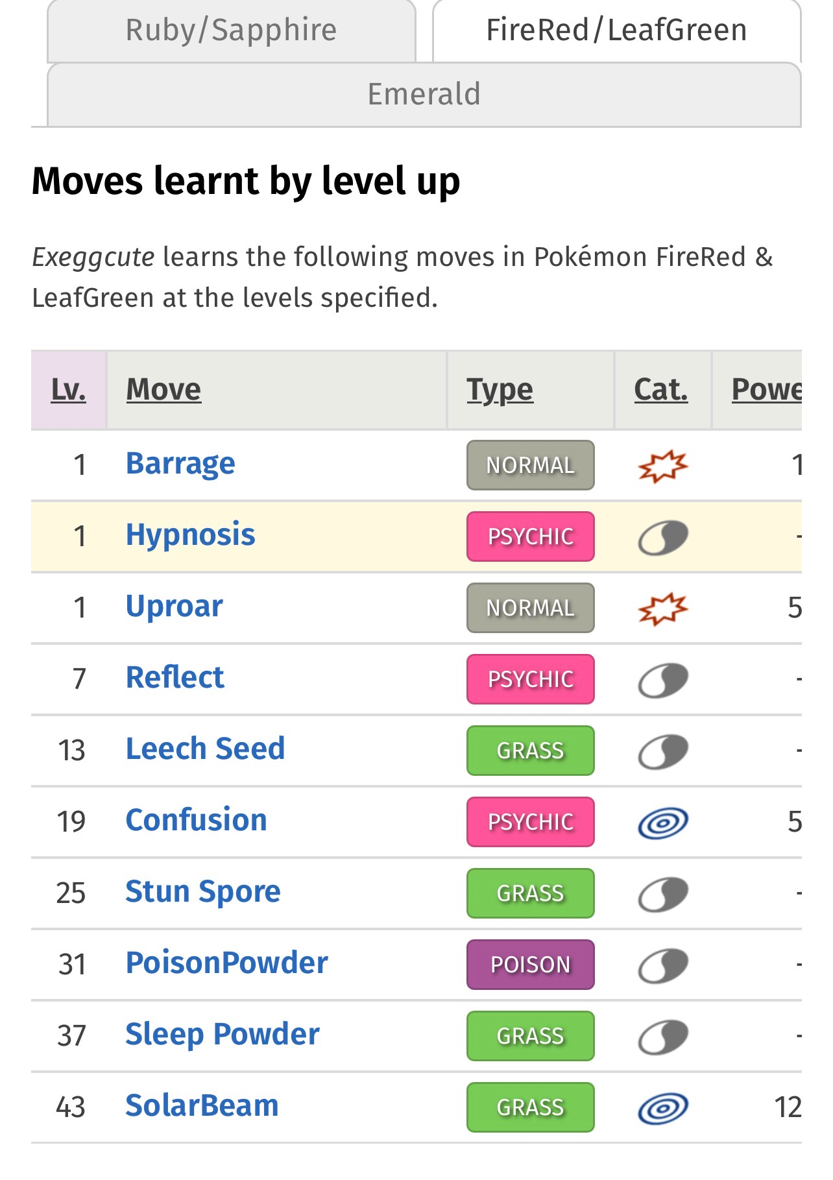Sort table by Cat. column header

tap(660, 390)
